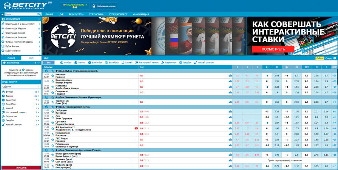Expand the Настольный теннис sidebar arrow
This screenshot has height=170, width=338.
[39, 112]
